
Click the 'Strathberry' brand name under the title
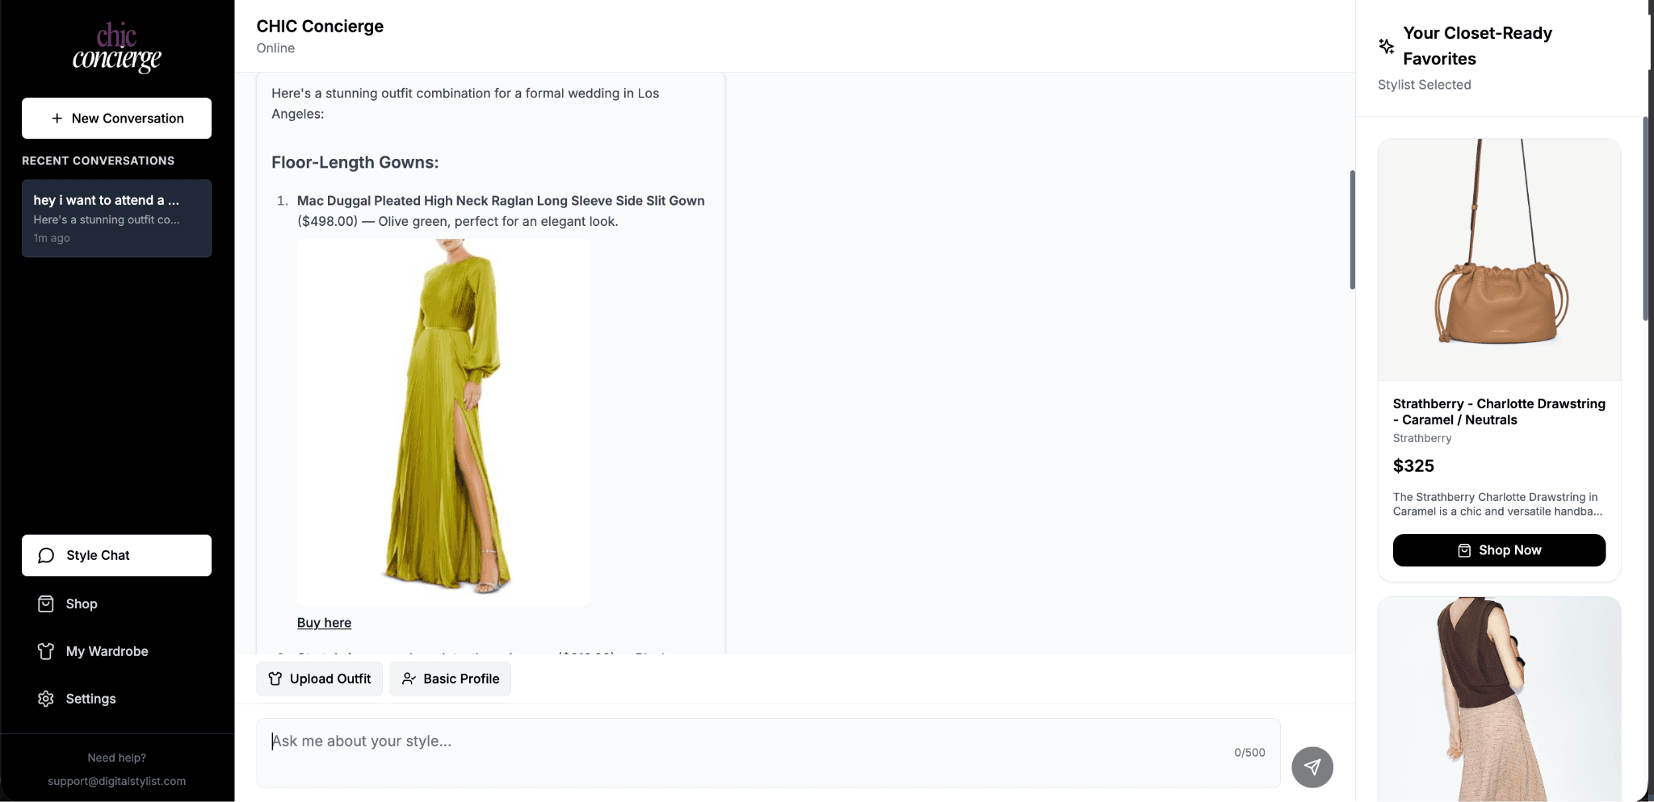[x=1422, y=438]
